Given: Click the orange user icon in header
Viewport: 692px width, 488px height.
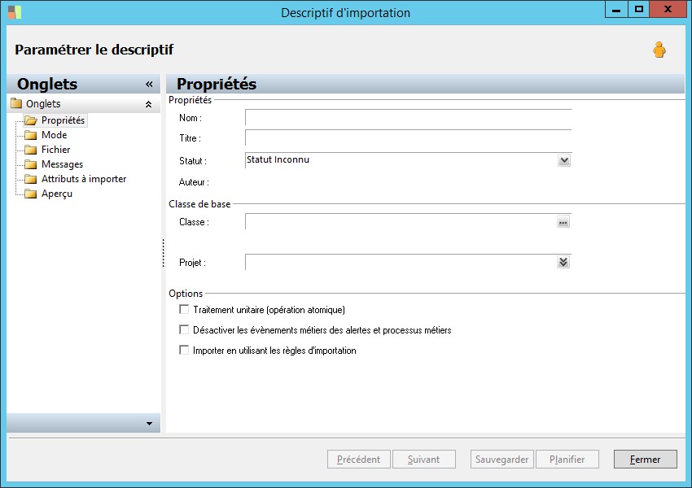Looking at the screenshot, I should tap(659, 50).
